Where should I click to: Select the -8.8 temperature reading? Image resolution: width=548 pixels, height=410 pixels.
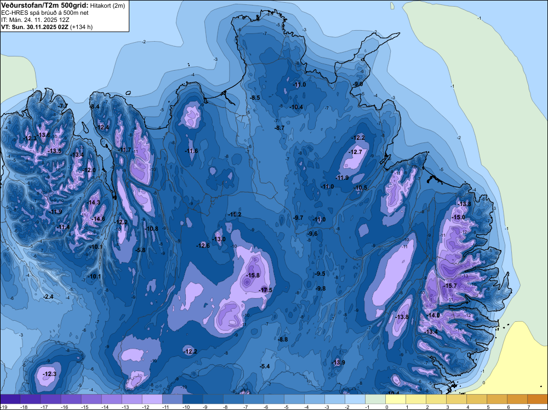click(x=283, y=339)
